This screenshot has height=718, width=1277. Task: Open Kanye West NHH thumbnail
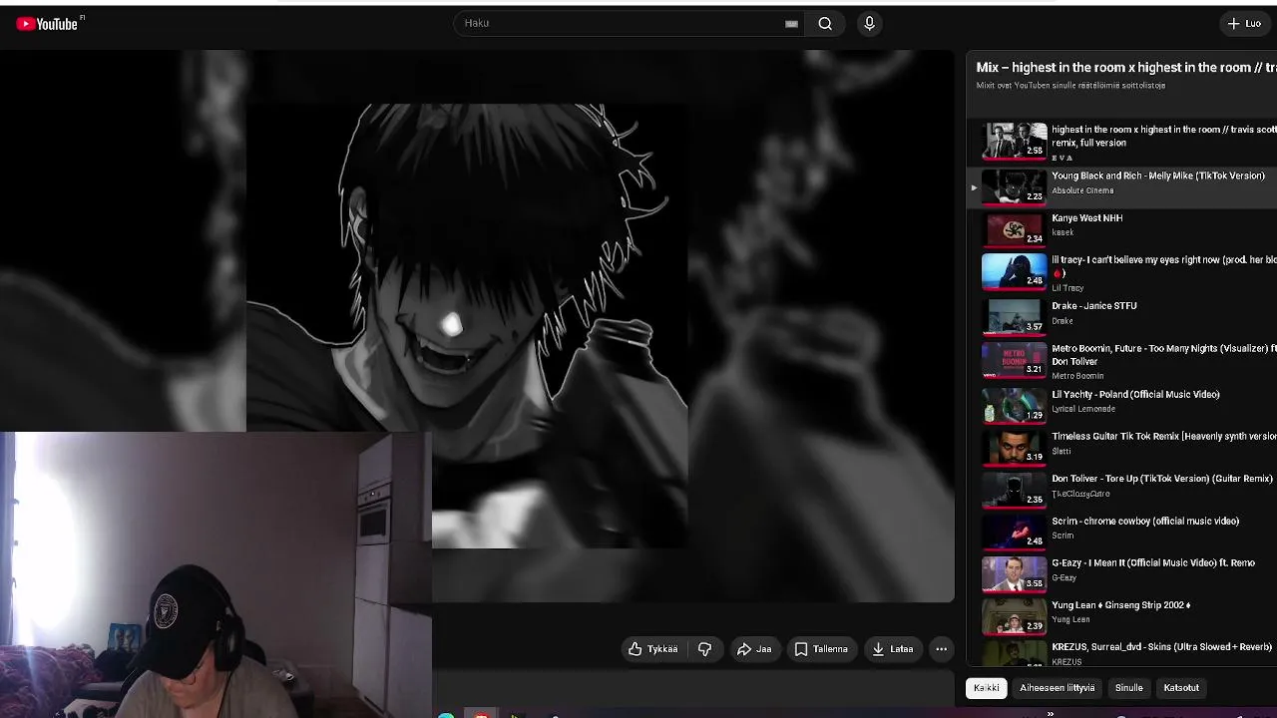pyautogui.click(x=1015, y=228)
